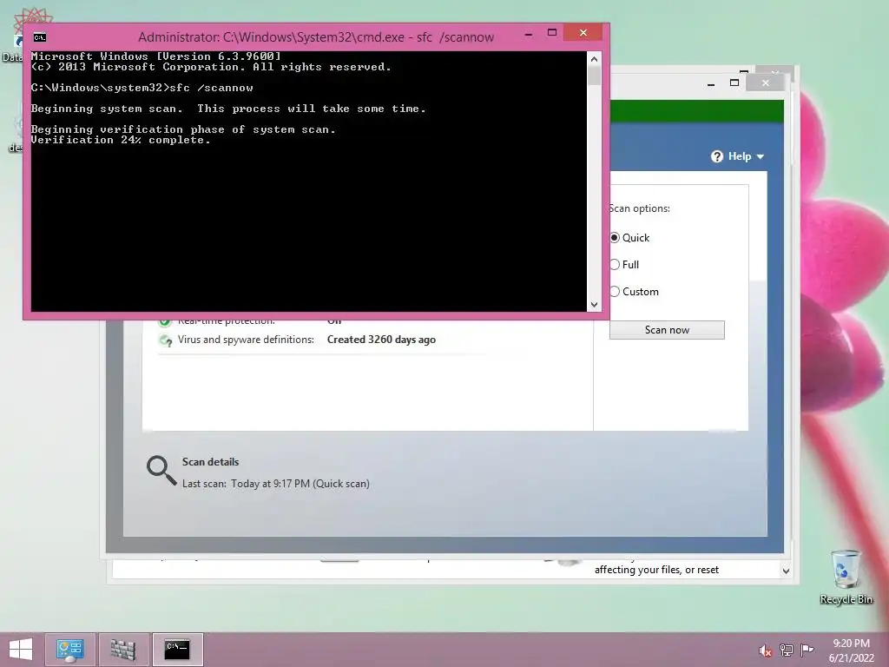Viewport: 889px width, 667px height.
Task: Click the Scan details magnifier icon
Action: 161,470
